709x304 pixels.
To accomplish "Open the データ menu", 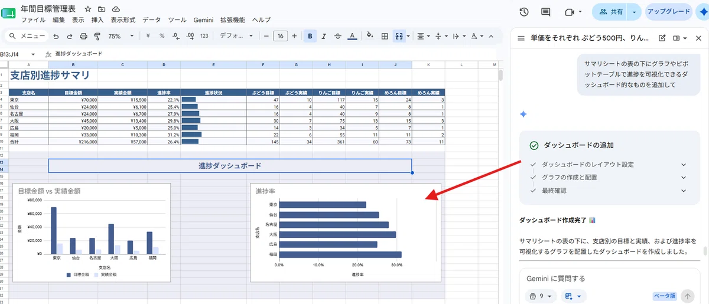I will click(x=152, y=20).
